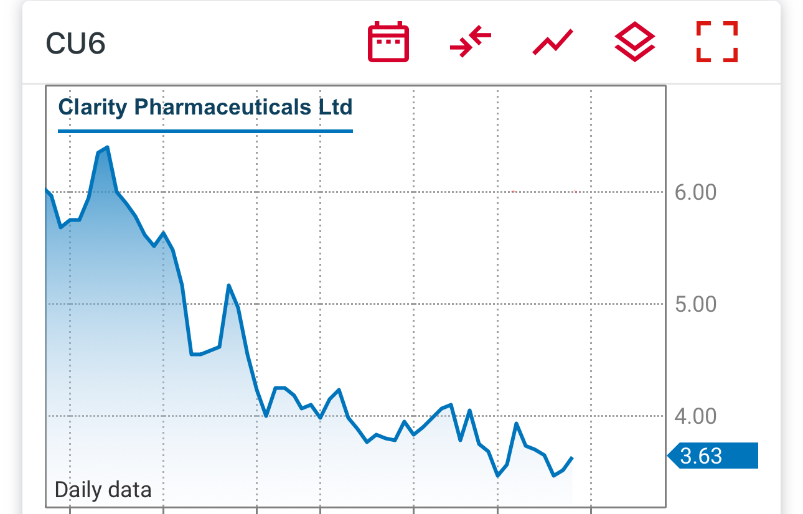The width and height of the screenshot is (803, 514).
Task: Open the calendar date range picker
Action: [388, 42]
